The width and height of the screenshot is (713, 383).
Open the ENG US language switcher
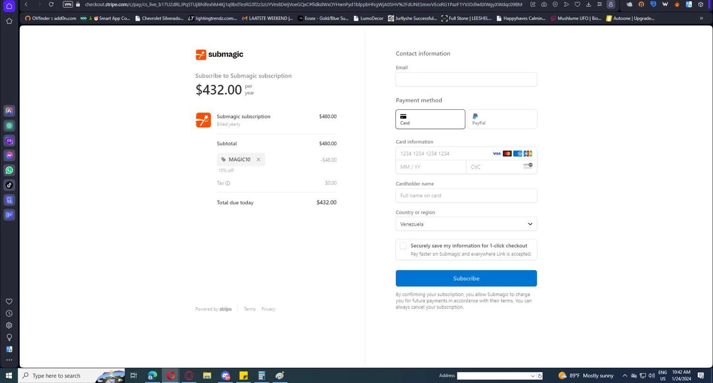pos(663,376)
